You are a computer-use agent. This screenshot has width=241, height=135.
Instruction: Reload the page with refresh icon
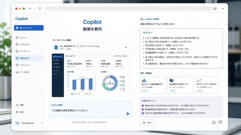pyautogui.click(x=39, y=8)
